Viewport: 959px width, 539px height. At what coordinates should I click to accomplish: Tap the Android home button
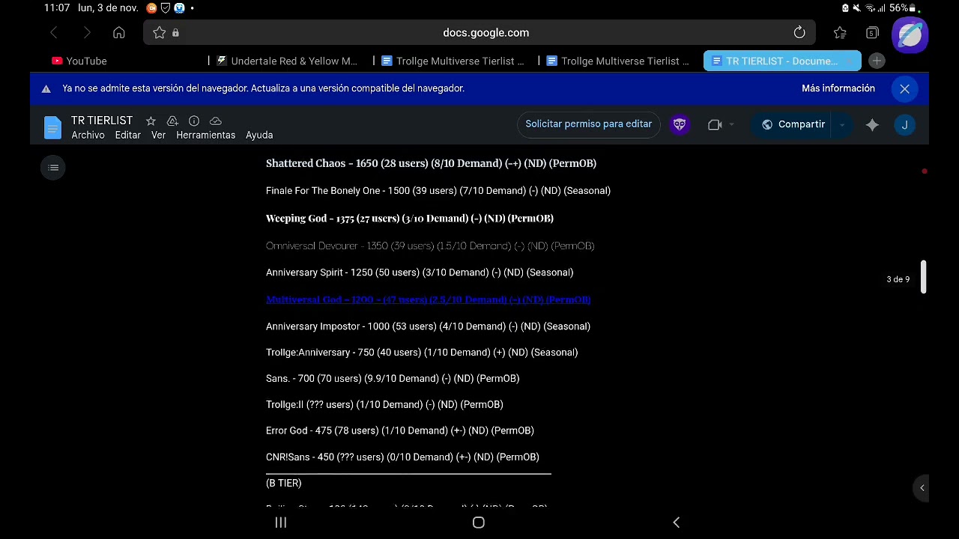(479, 523)
